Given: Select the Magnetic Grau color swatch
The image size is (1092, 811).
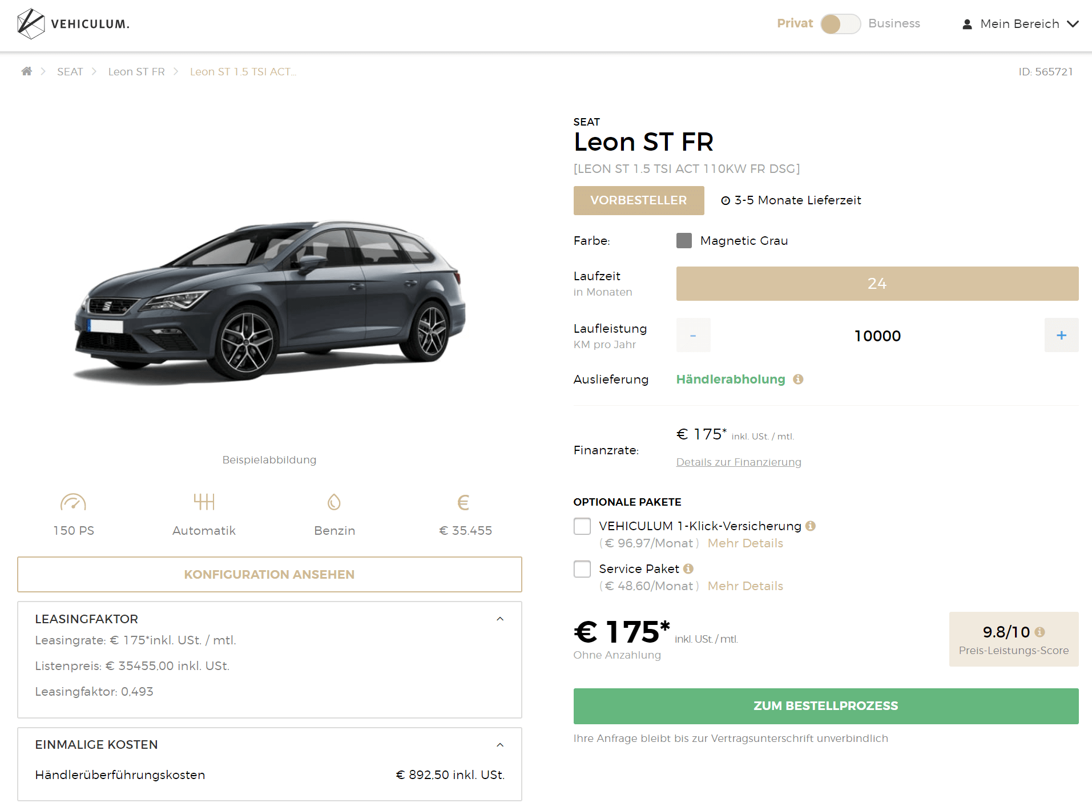Looking at the screenshot, I should [x=684, y=241].
